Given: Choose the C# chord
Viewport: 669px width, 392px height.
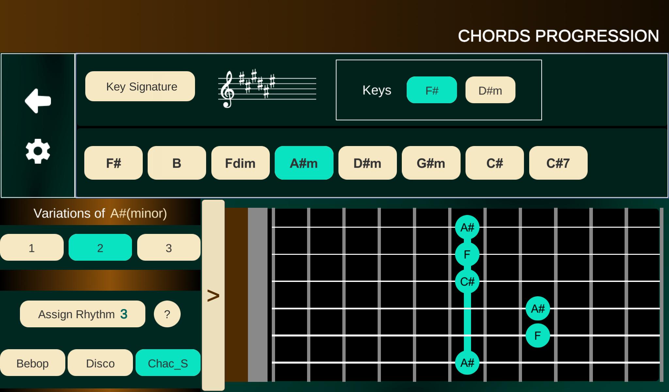Looking at the screenshot, I should (x=495, y=163).
